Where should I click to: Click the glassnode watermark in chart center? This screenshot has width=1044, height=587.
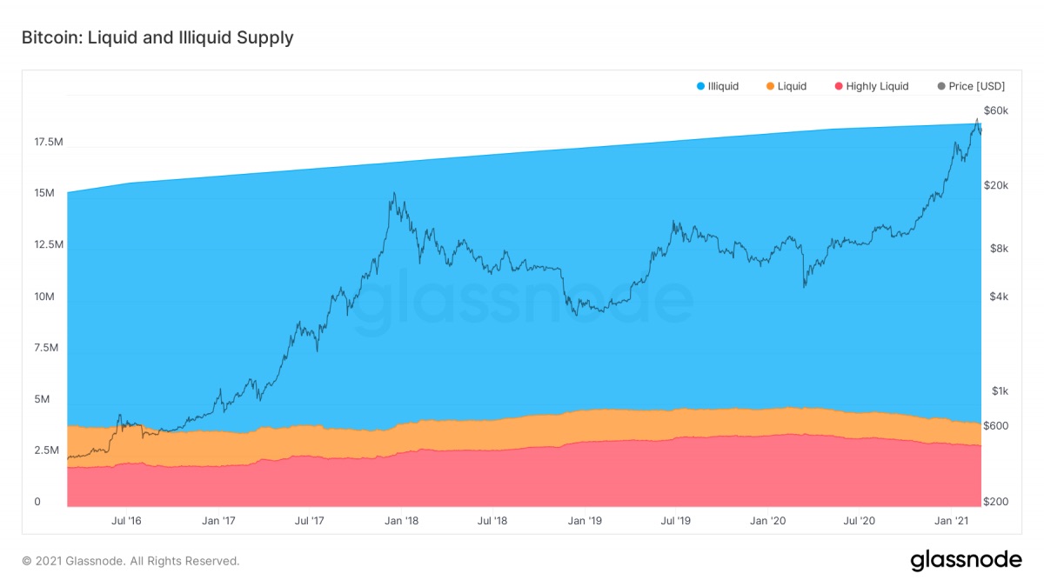523,300
